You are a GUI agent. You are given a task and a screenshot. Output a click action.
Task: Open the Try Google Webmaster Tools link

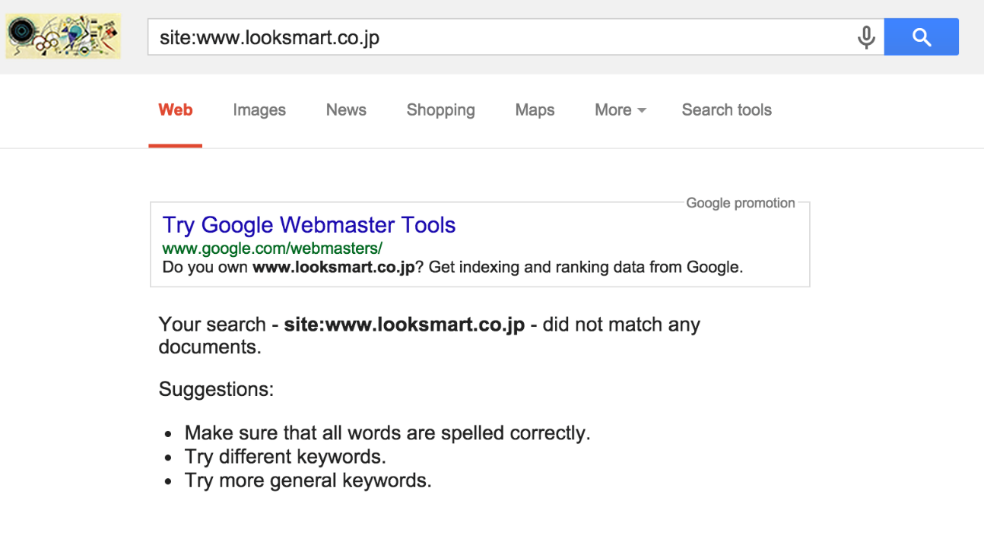coord(309,225)
